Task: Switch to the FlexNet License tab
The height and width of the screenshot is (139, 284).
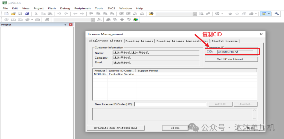Action: point(225,41)
